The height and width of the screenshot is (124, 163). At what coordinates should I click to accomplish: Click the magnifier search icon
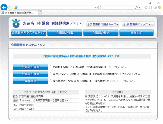tap(136, 7)
